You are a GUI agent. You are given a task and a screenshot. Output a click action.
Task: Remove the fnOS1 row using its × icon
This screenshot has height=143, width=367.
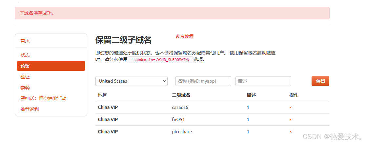[x=291, y=120]
